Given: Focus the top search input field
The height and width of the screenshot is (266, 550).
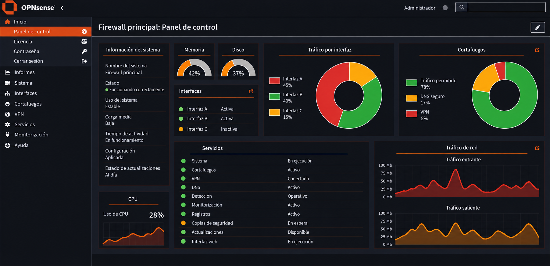Looking at the screenshot, I should point(506,7).
